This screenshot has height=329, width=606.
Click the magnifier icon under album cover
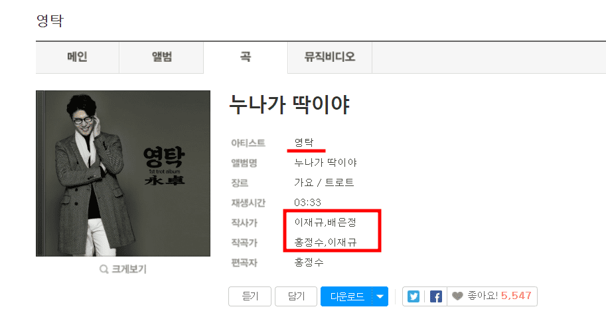(104, 269)
